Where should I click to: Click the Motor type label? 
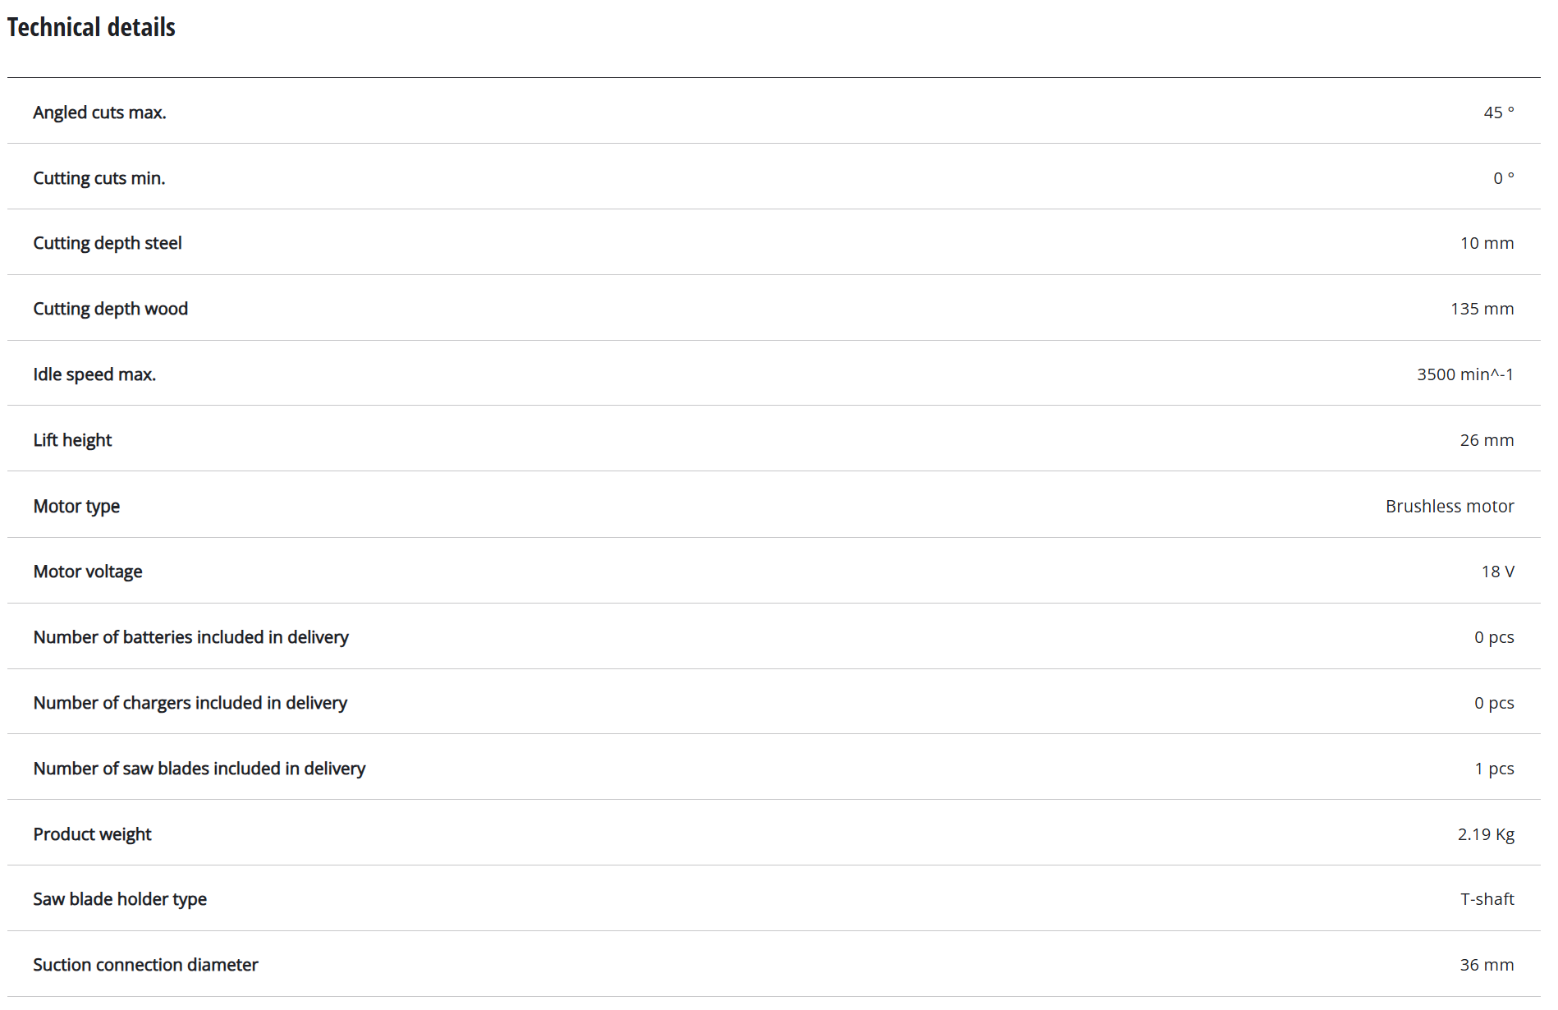(x=76, y=506)
